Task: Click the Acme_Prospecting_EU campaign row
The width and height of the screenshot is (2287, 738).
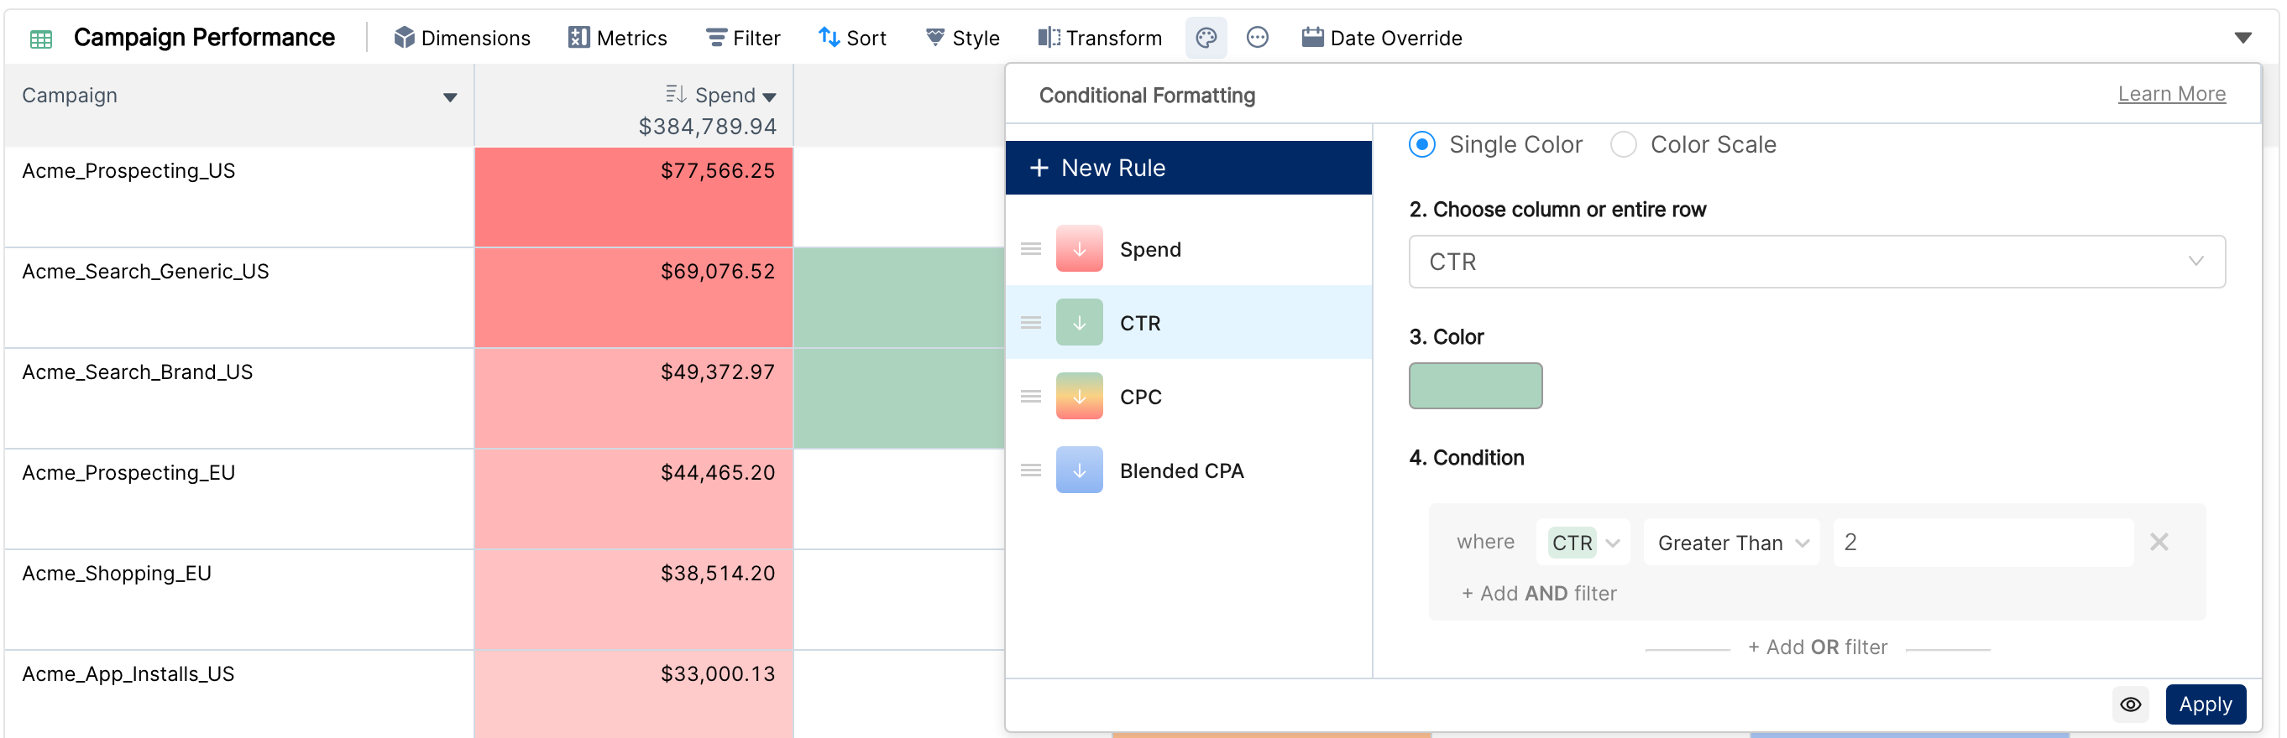Action: (x=238, y=499)
